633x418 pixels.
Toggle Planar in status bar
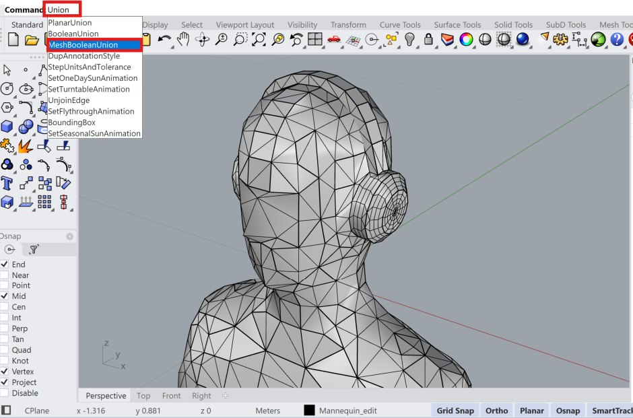[x=532, y=411]
